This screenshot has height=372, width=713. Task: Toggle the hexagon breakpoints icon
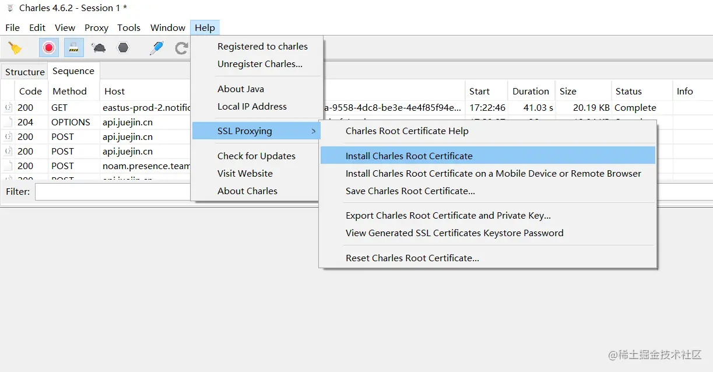(x=123, y=48)
